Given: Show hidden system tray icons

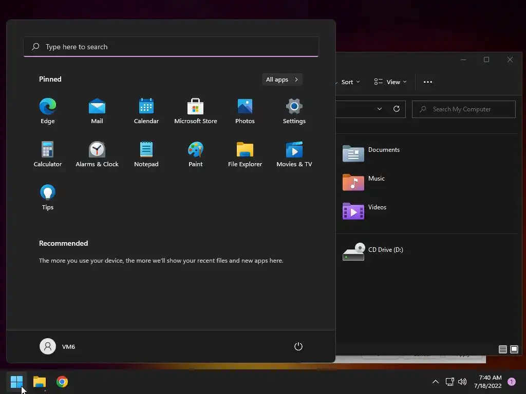Looking at the screenshot, I should [x=436, y=382].
